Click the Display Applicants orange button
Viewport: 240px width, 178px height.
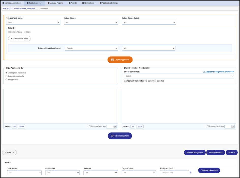(x=120, y=60)
